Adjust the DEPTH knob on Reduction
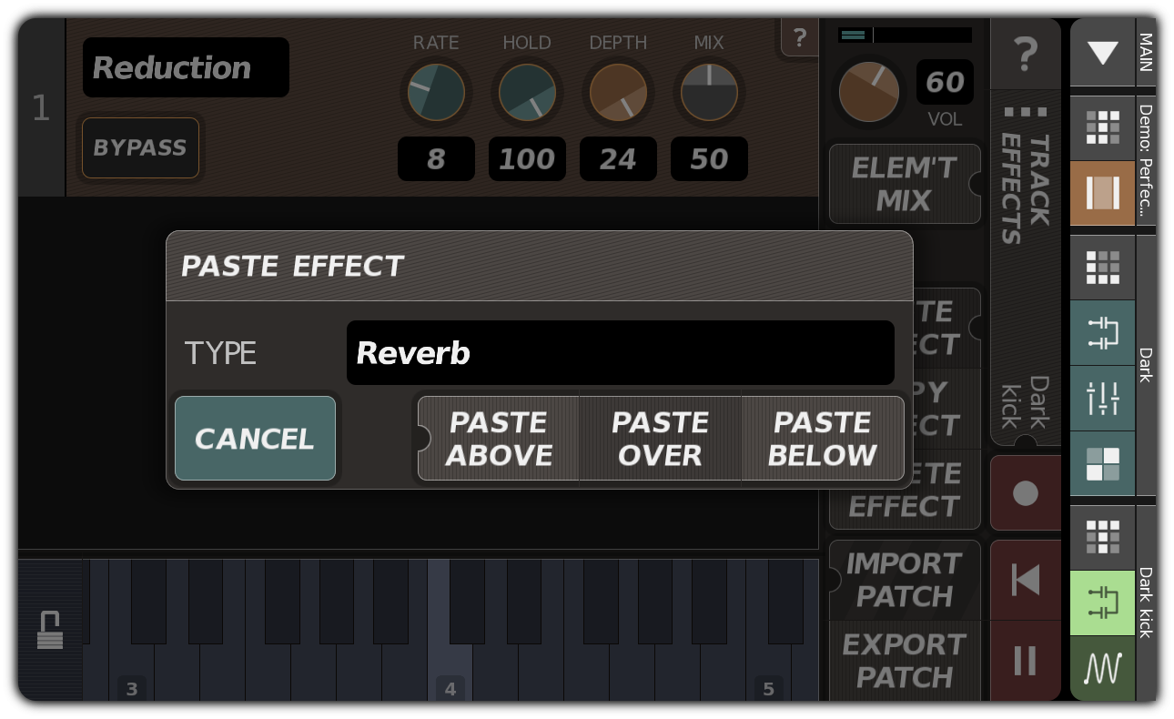The image size is (1174, 719). [x=618, y=92]
